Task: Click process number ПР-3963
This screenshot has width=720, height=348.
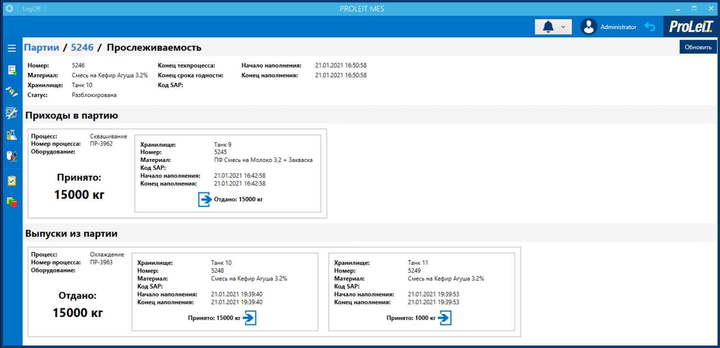Action: tap(101, 262)
